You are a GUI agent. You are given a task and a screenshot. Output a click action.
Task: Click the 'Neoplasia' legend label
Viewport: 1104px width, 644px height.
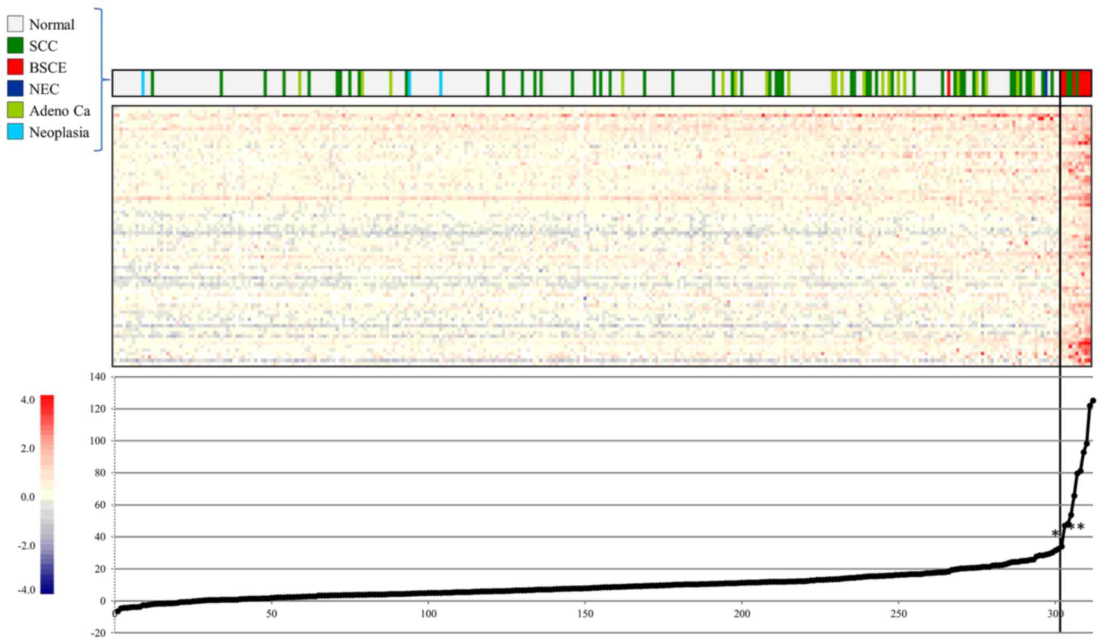point(59,132)
